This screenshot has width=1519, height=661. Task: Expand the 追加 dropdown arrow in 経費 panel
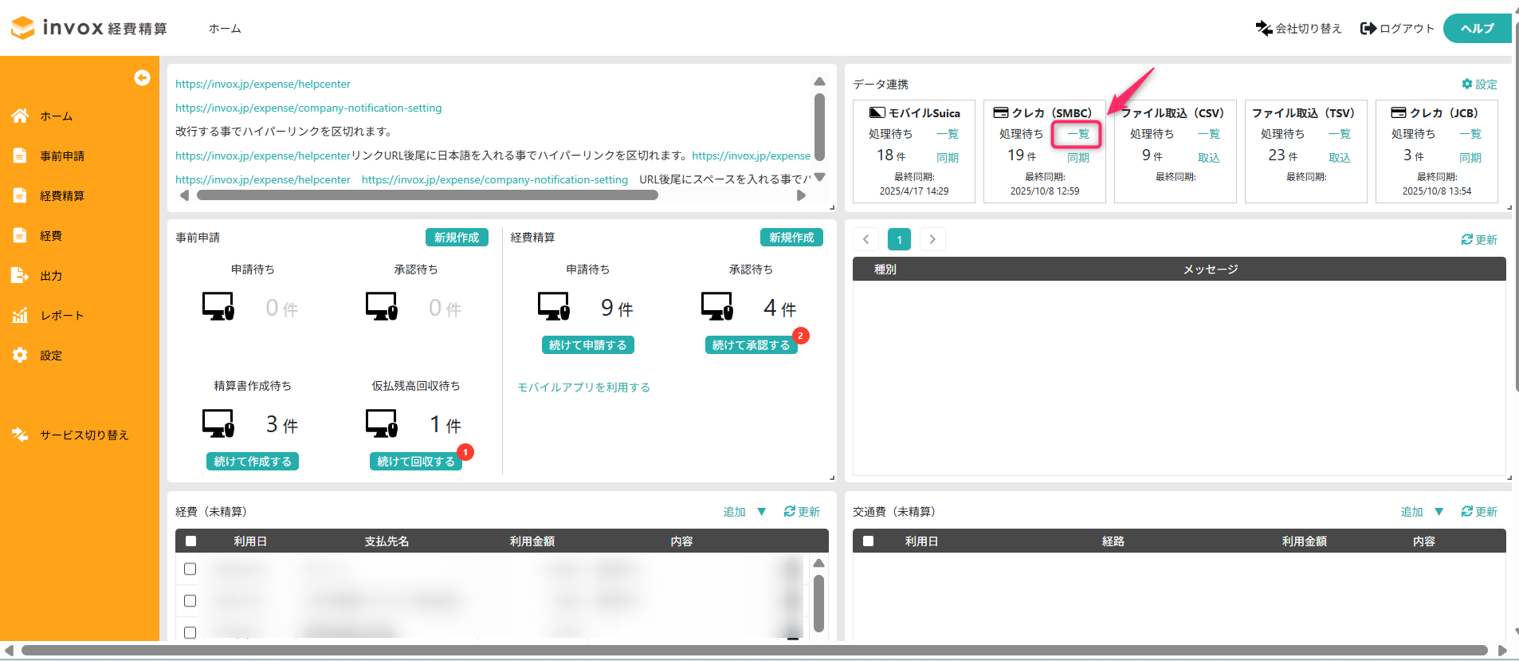762,512
